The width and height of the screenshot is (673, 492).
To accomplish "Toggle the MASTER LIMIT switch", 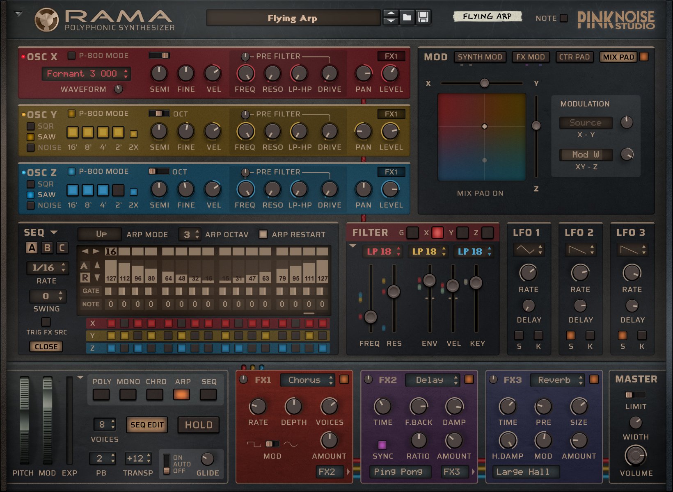I will [x=636, y=395].
